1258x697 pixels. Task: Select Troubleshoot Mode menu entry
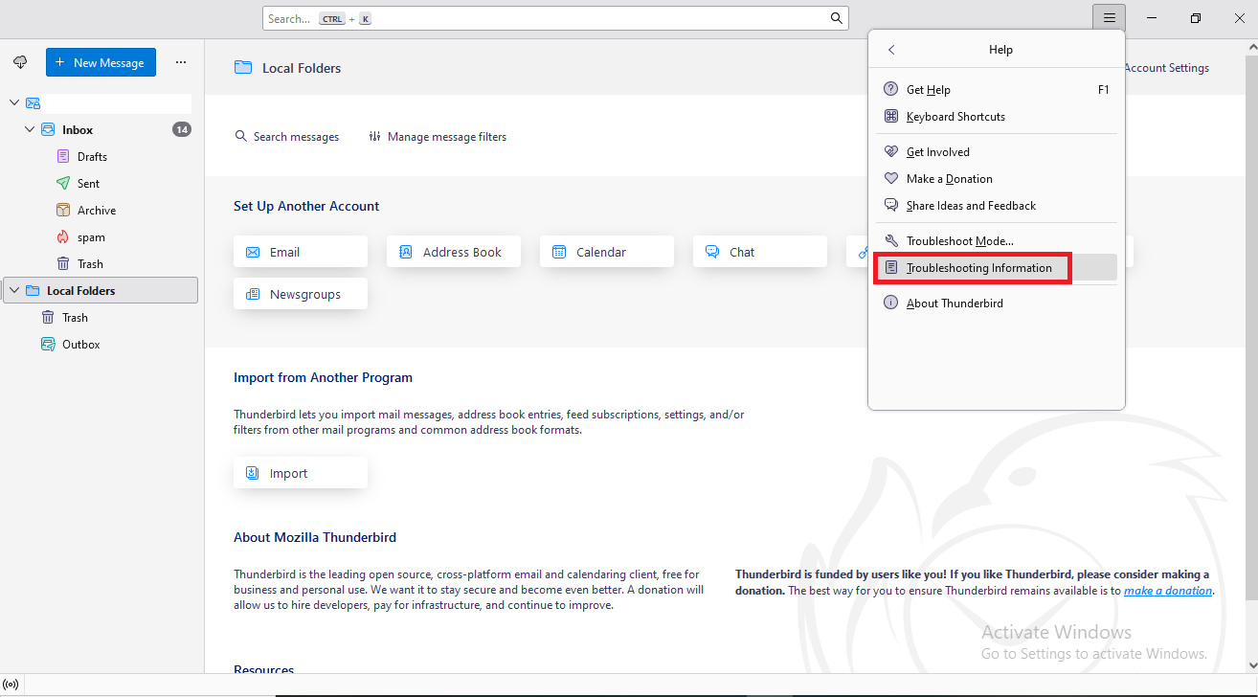pyautogui.click(x=997, y=241)
